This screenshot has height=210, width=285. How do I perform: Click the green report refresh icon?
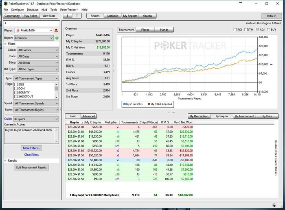(x=57, y=38)
